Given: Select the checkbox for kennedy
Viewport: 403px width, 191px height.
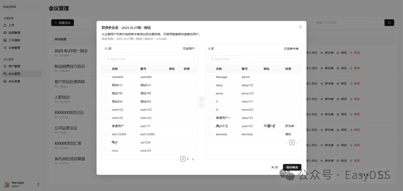Looking at the screenshot, I should point(210,134).
